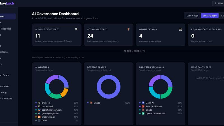Click the chat.mistral.ai orange icon

39,117
